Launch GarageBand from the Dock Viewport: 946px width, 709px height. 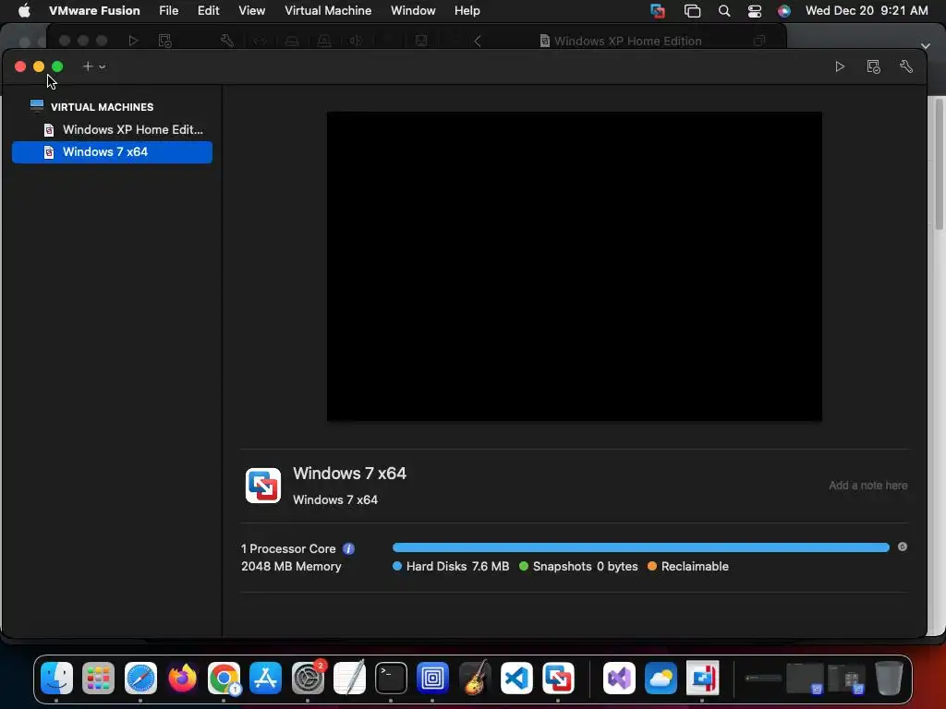474,678
